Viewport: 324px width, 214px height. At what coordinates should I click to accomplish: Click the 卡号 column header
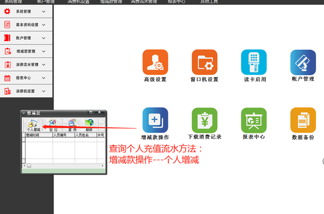(x=101, y=135)
